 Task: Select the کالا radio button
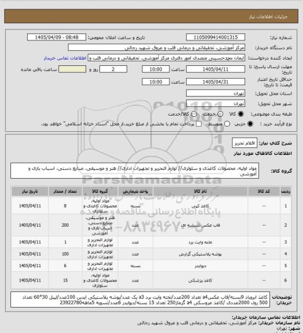tap(241, 114)
